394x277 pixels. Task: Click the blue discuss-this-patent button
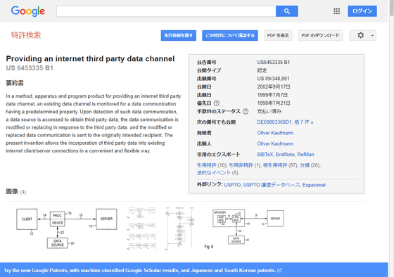(x=230, y=35)
